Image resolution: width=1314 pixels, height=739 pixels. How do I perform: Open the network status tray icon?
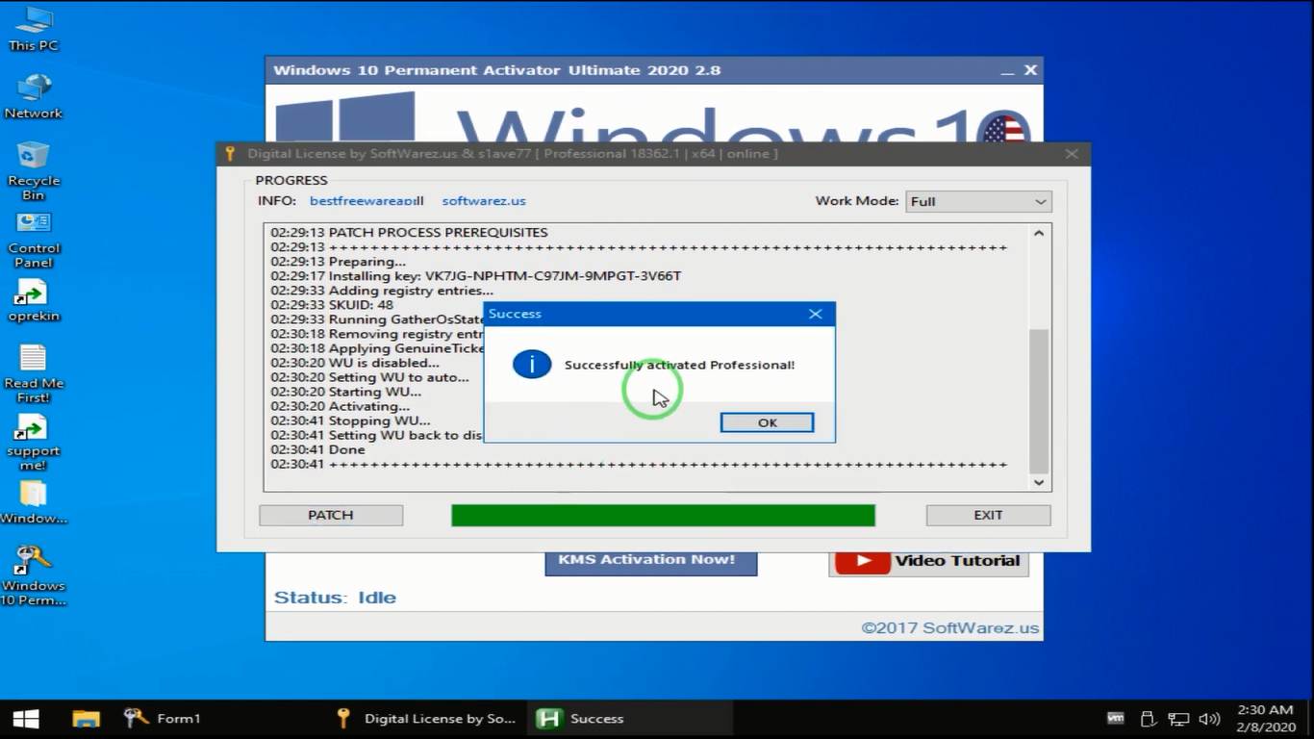pyautogui.click(x=1178, y=719)
